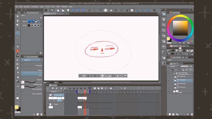Image resolution: width=212 pixels, height=119 pixels.
Task: Collapse Animation folder in Layer panel
Action: [x=174, y=74]
